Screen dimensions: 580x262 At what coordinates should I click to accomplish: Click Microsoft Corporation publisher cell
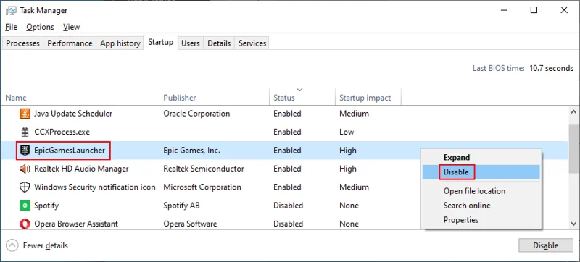click(202, 187)
